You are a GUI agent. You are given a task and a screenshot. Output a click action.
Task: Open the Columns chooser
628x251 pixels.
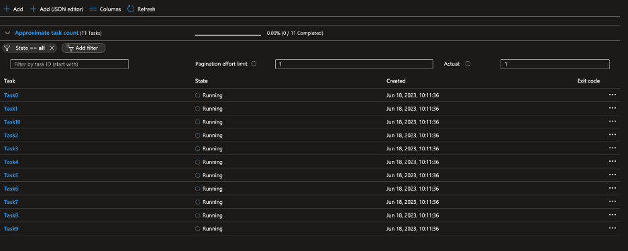(x=105, y=9)
